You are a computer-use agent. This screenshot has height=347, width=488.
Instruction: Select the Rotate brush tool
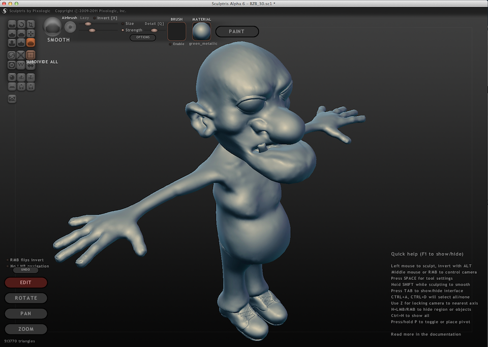[22, 24]
